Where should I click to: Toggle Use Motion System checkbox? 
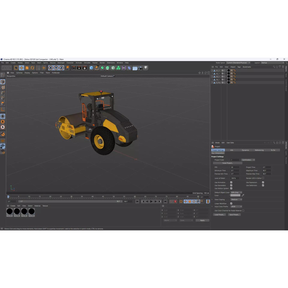231,188
